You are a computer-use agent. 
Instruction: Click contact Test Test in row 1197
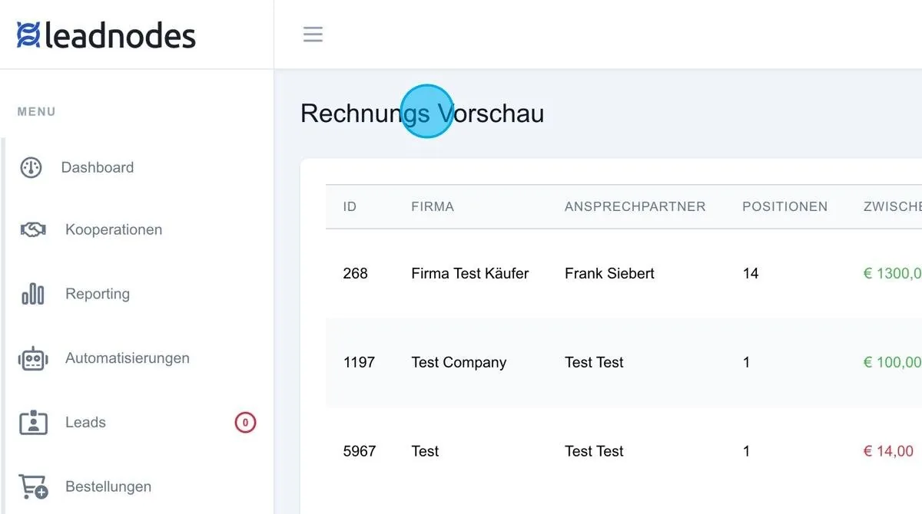594,362
